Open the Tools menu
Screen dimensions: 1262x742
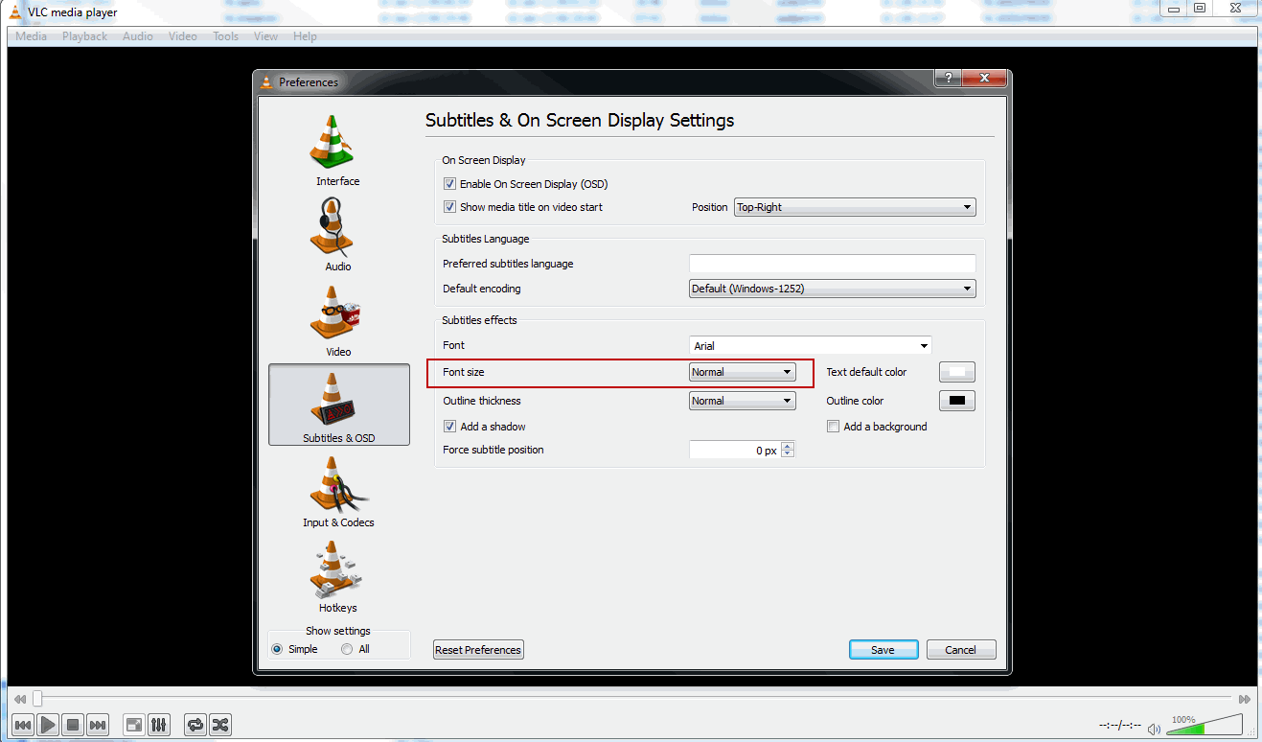225,36
